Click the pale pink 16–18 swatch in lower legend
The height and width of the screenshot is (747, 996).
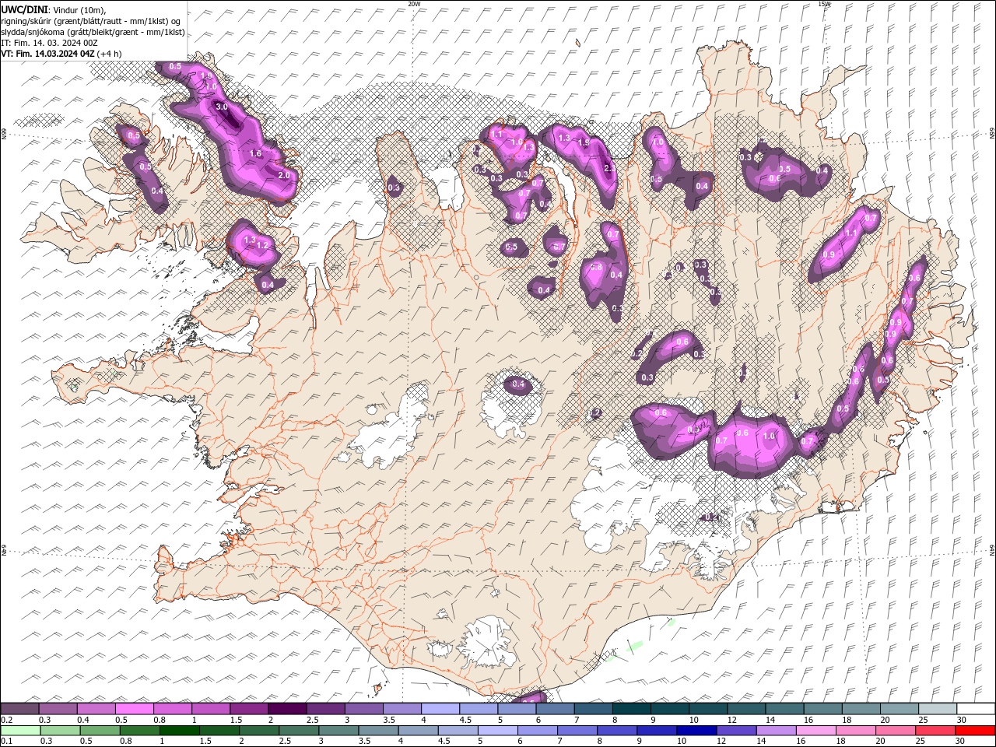pyautogui.click(x=815, y=731)
